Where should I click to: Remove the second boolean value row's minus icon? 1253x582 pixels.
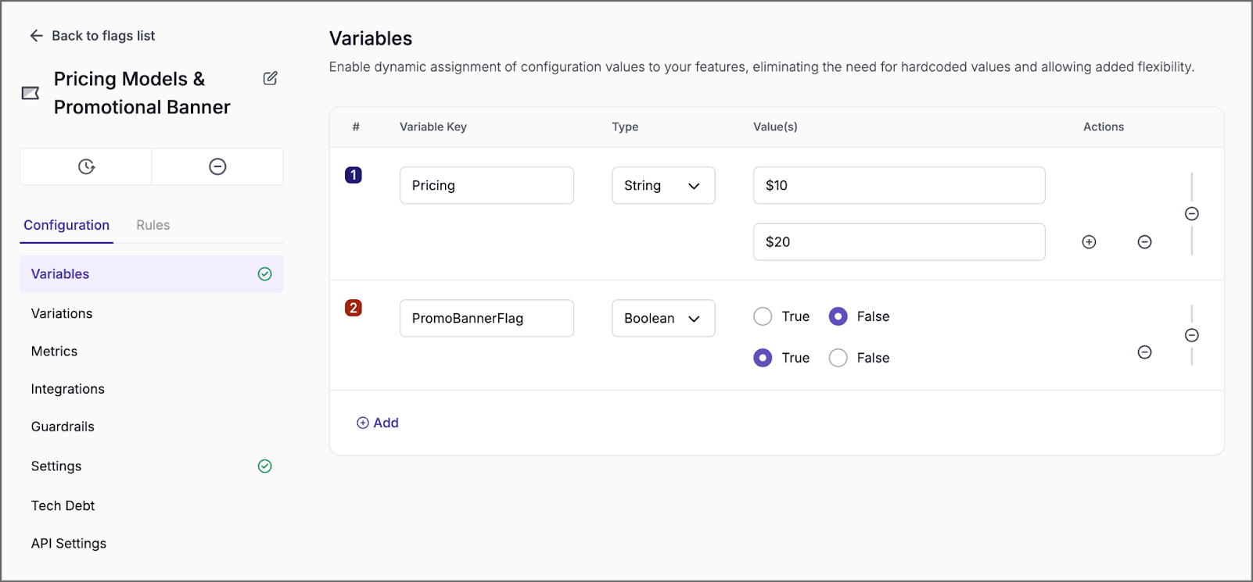(x=1144, y=352)
